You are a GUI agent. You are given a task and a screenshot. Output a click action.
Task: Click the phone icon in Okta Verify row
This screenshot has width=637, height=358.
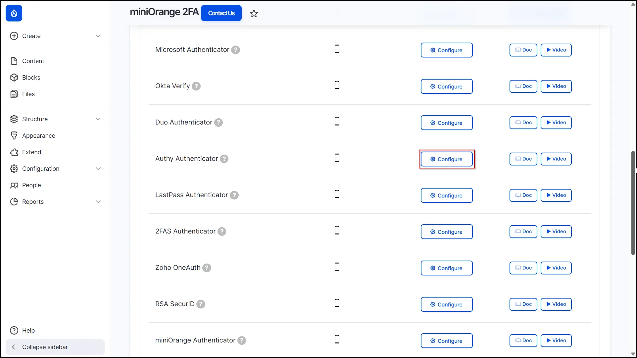337,85
